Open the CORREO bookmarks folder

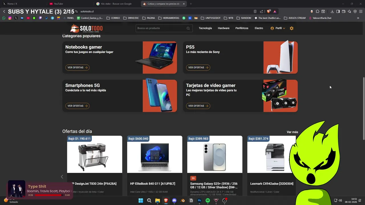113,18
